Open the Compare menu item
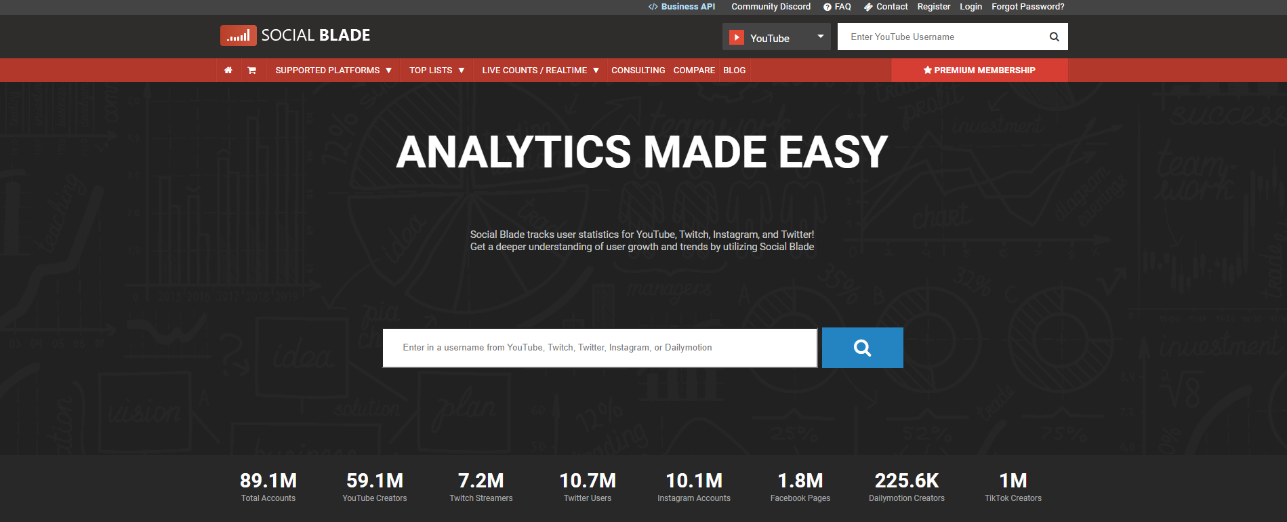 [694, 71]
